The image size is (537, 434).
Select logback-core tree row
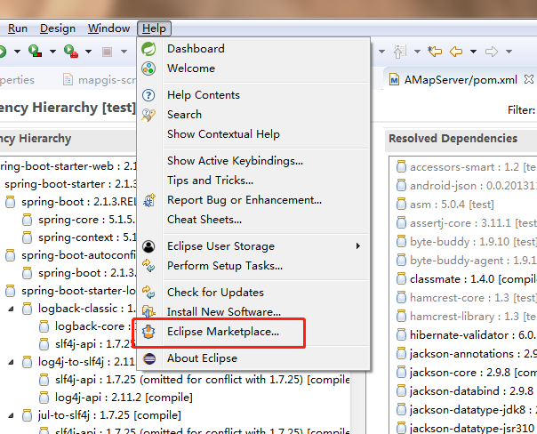click(x=87, y=326)
